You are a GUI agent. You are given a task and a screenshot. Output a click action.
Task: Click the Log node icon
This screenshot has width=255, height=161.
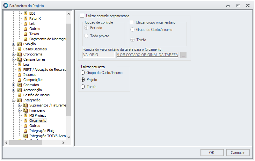coord(19,64)
